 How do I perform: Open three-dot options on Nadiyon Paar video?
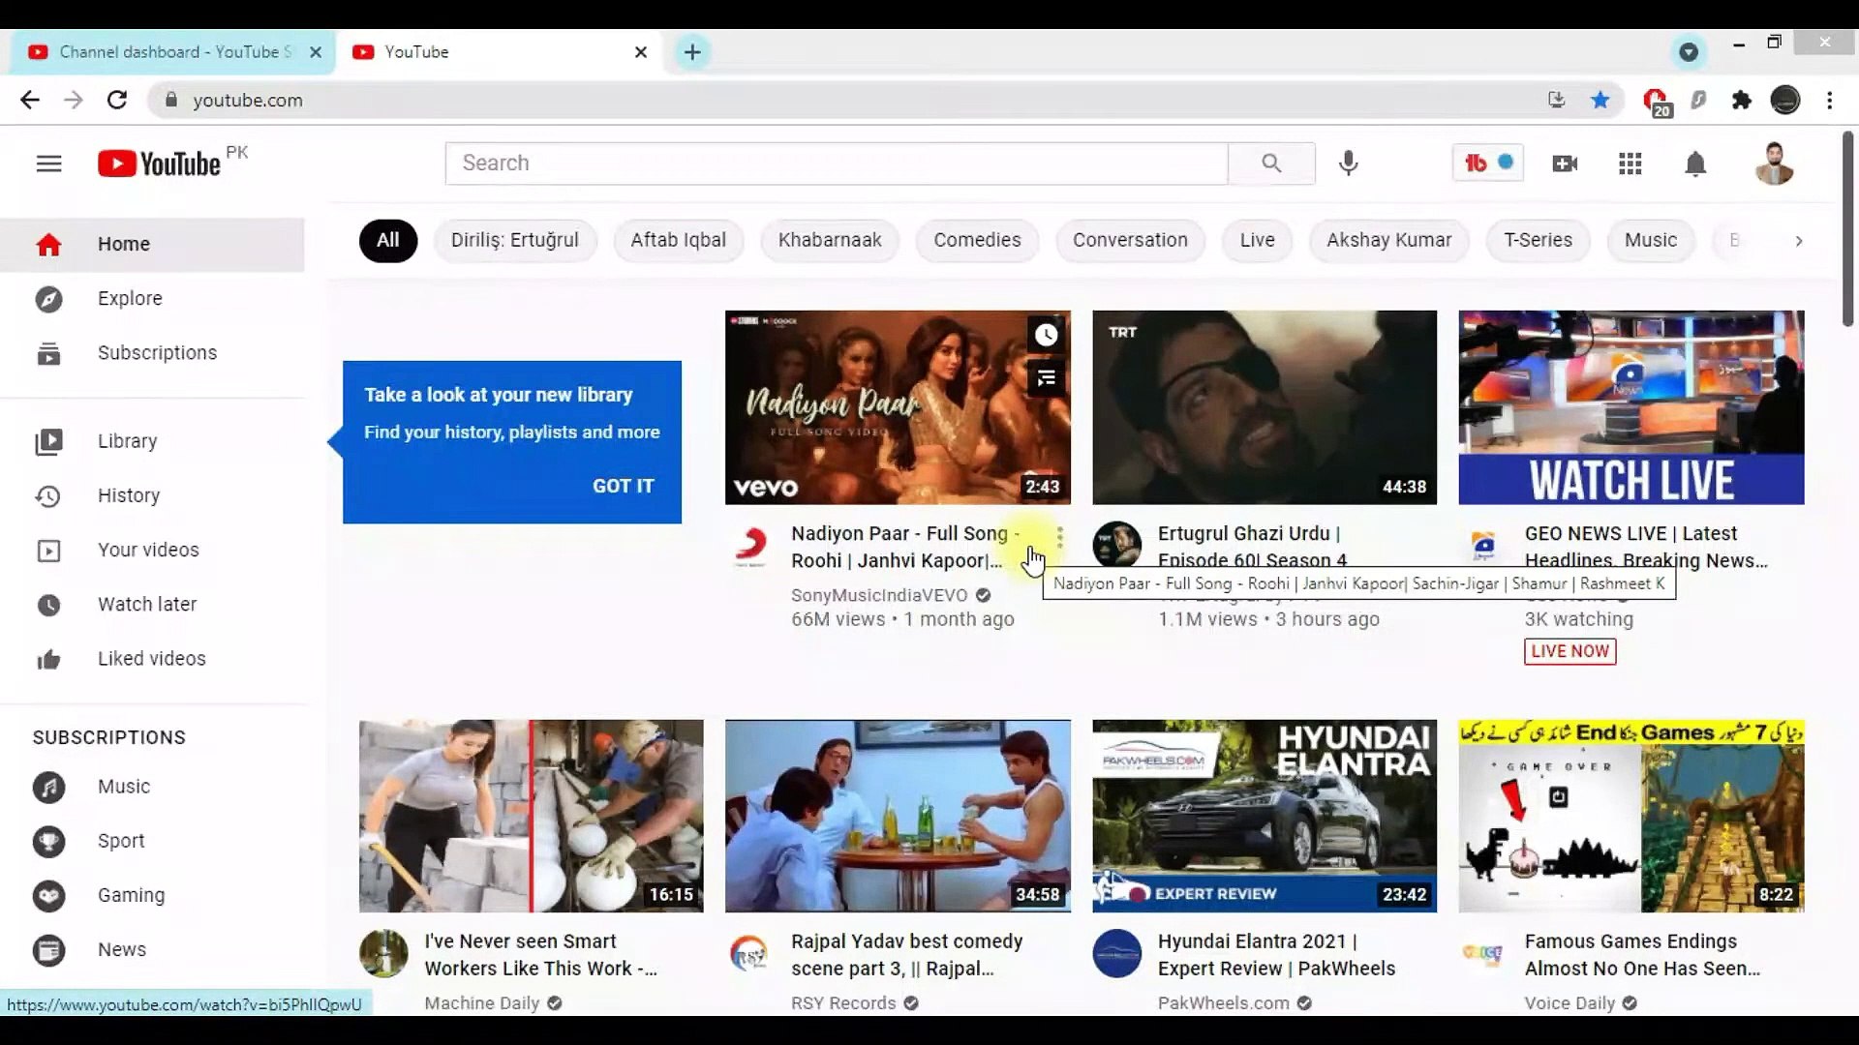[x=1060, y=538]
